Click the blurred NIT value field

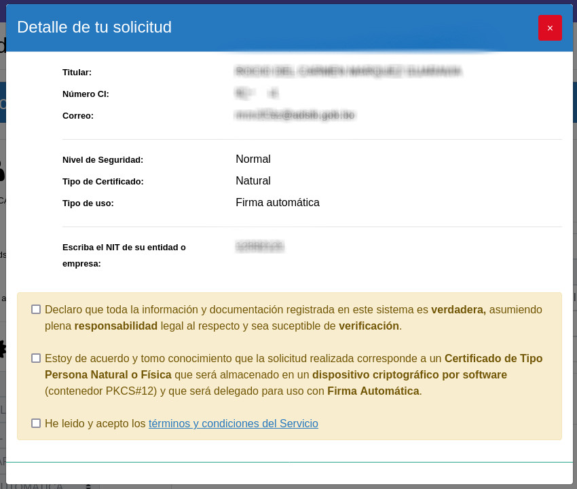pyautogui.click(x=259, y=247)
